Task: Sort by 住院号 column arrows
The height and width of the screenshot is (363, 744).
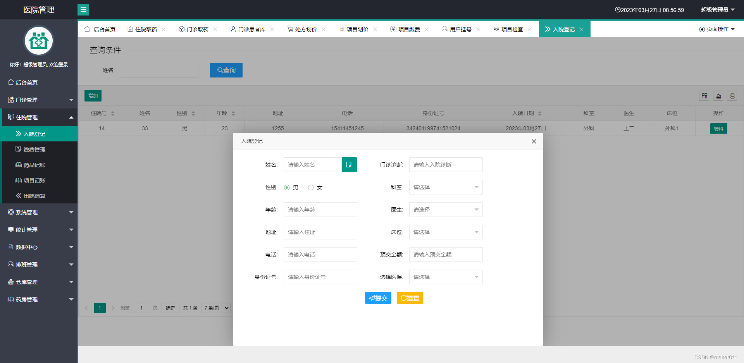Action: click(113, 114)
